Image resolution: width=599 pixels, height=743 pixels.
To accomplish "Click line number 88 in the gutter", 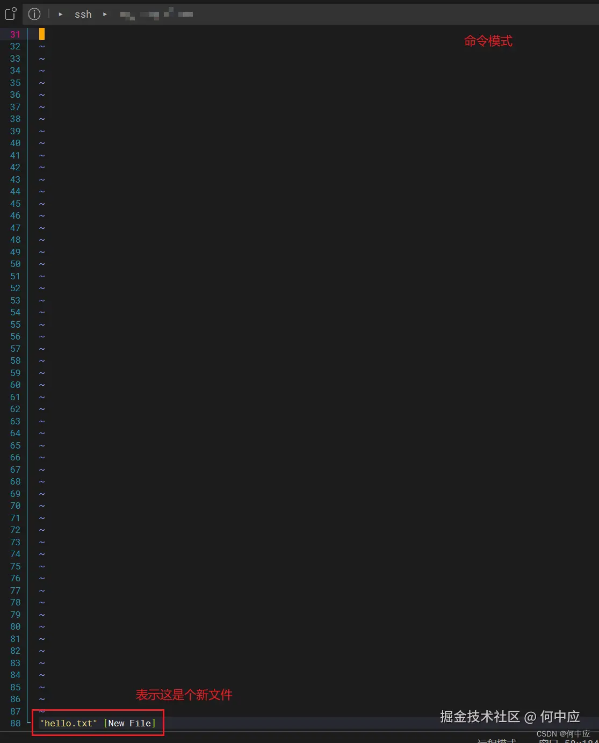I will pyautogui.click(x=15, y=723).
